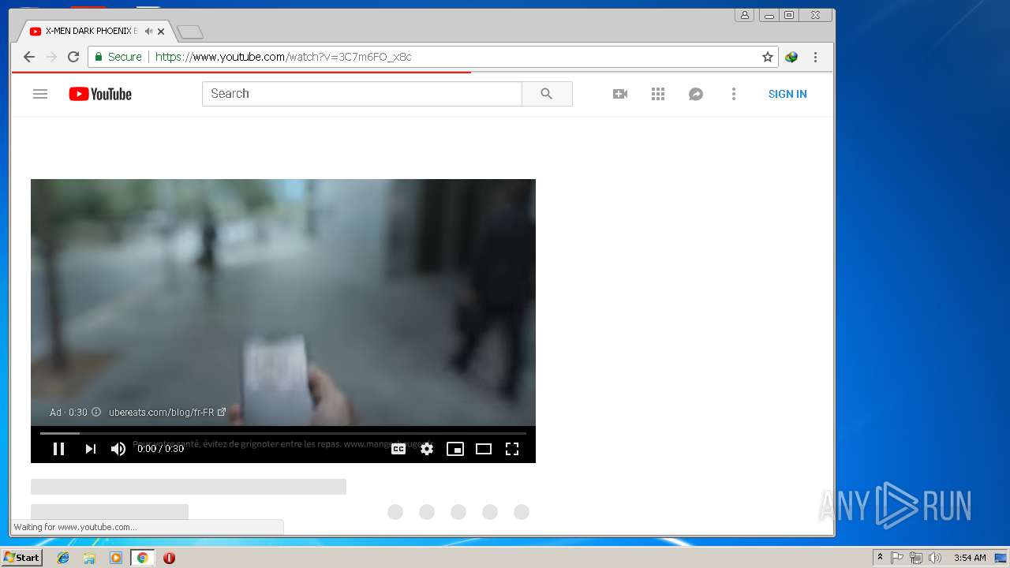
Task: Click the 3:54 AM clock
Action: click(969, 558)
